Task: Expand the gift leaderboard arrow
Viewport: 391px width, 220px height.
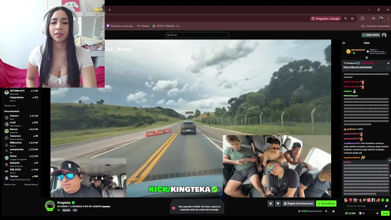Action: coord(367,58)
